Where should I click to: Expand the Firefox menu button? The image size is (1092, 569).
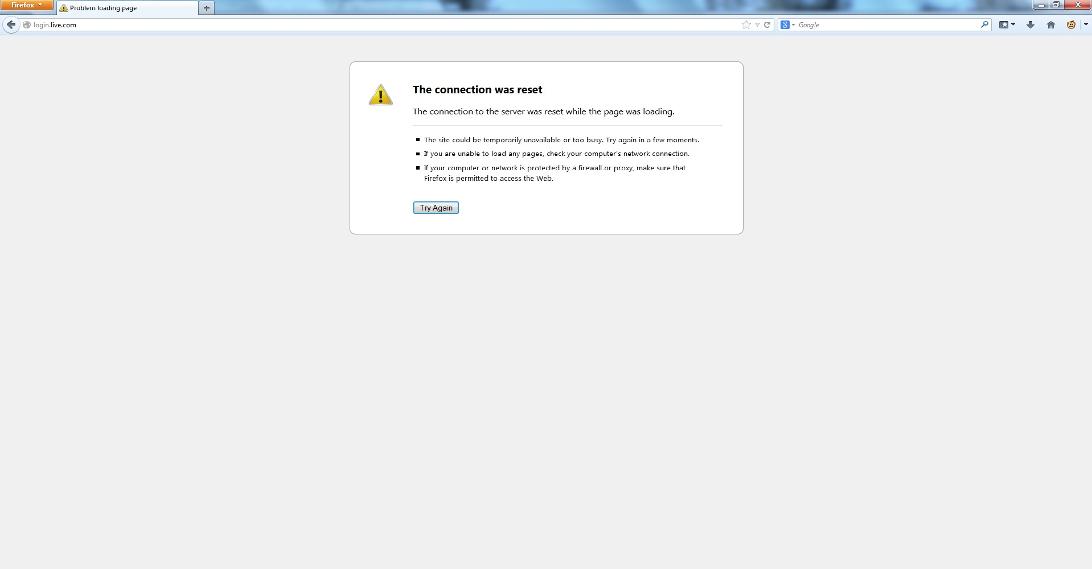(x=27, y=5)
